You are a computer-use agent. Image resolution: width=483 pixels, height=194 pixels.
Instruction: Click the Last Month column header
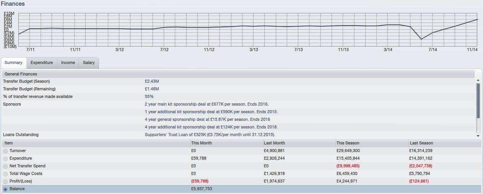tap(299, 143)
